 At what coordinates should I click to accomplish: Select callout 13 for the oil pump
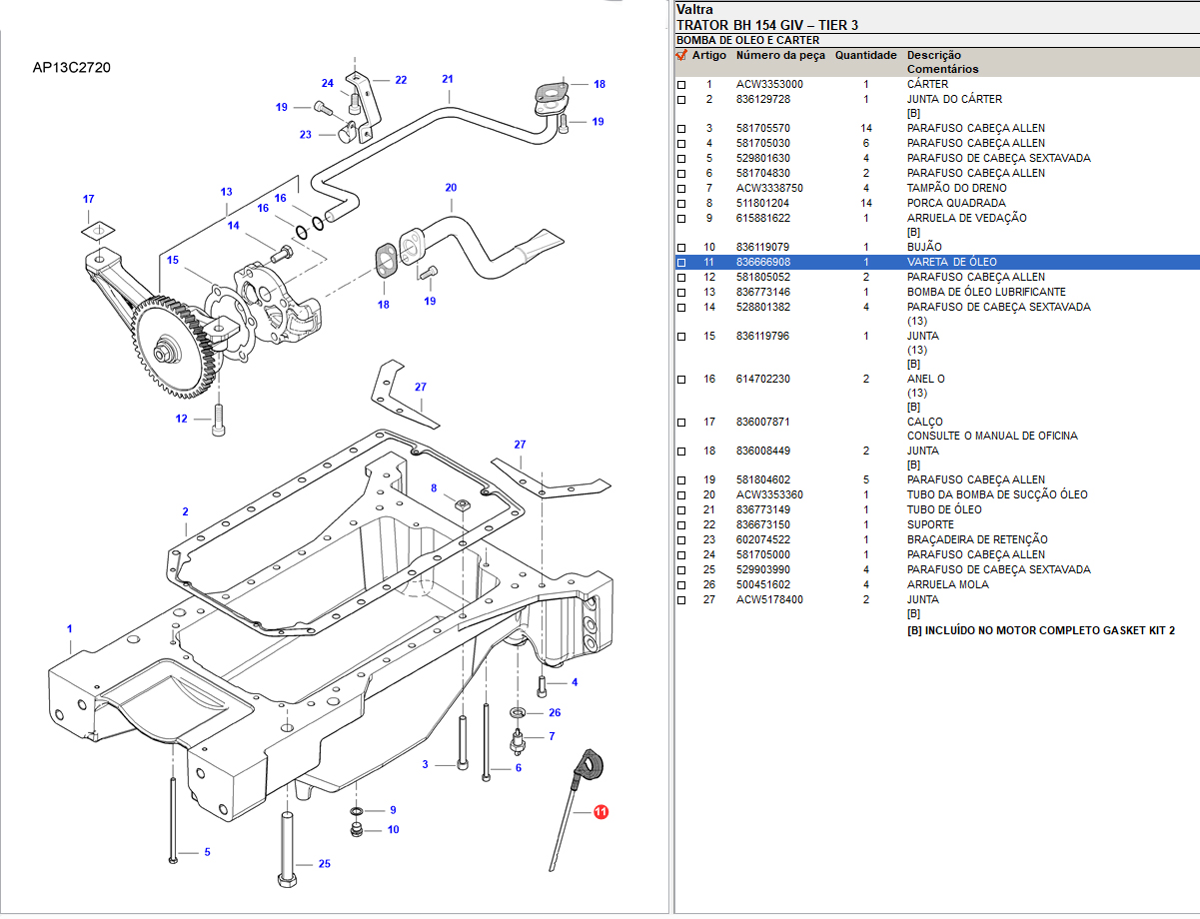[226, 192]
